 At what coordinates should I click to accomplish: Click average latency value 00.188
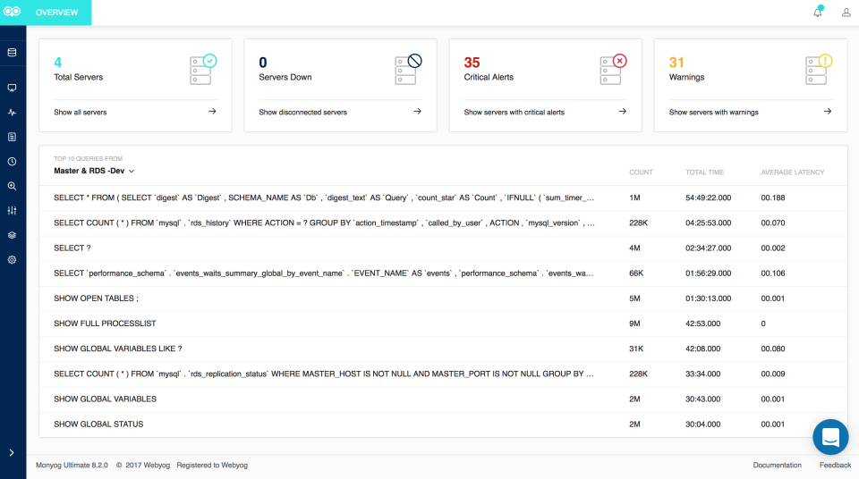773,197
